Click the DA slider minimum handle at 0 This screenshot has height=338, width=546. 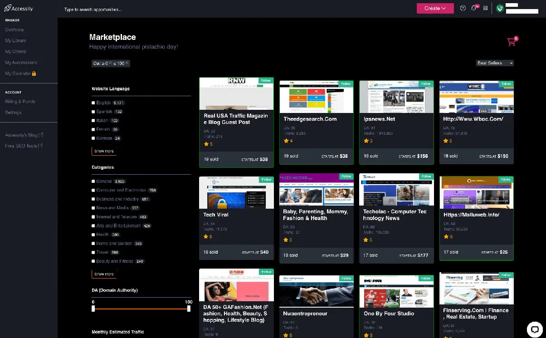pyautogui.click(x=93, y=309)
